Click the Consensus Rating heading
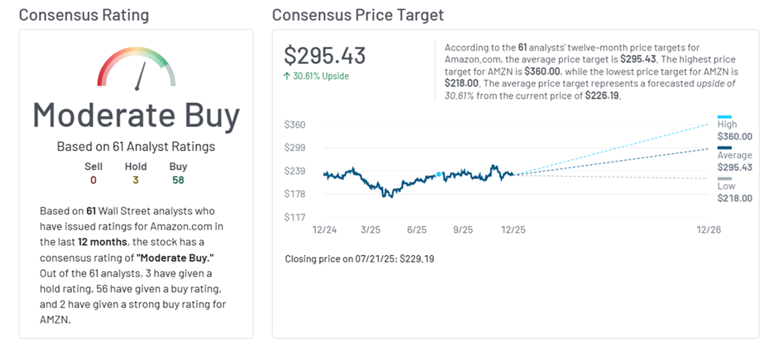Screen dimensions: 760x339 (84, 15)
